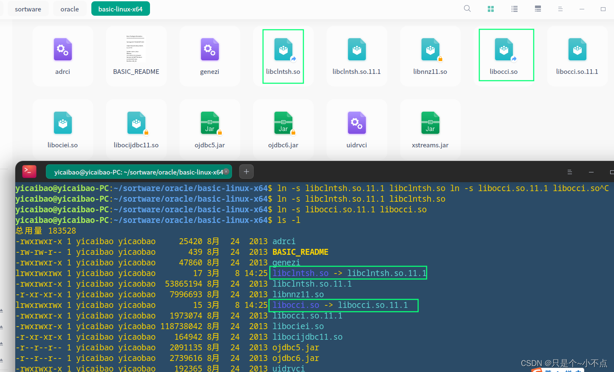Select the uidrvci gear file icon
614x372 pixels.
tap(357, 123)
